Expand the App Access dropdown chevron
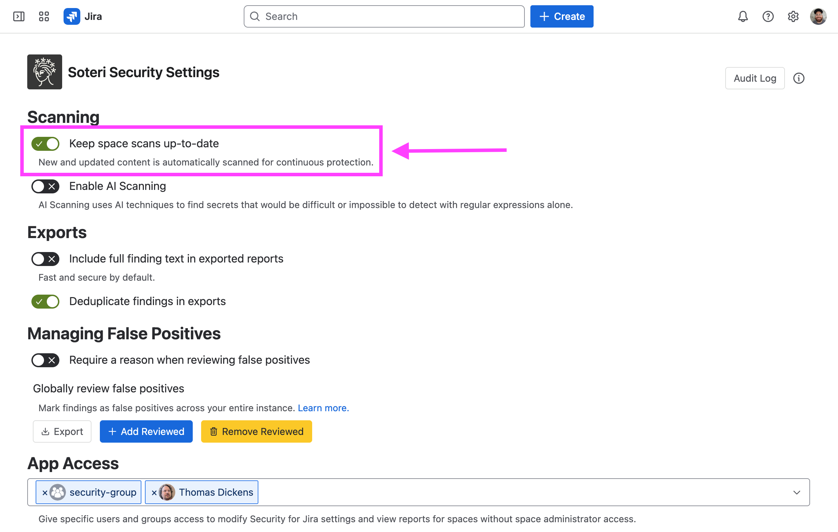 [797, 492]
